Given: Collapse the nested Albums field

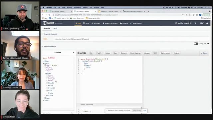Looking at the screenshot, I should [45, 73].
